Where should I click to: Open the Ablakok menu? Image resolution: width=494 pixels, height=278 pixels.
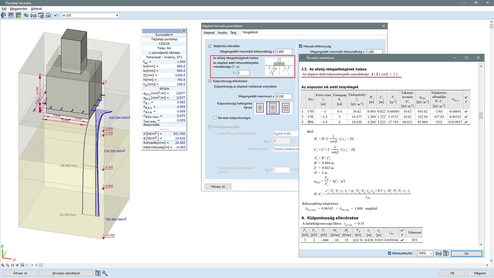tap(36, 9)
